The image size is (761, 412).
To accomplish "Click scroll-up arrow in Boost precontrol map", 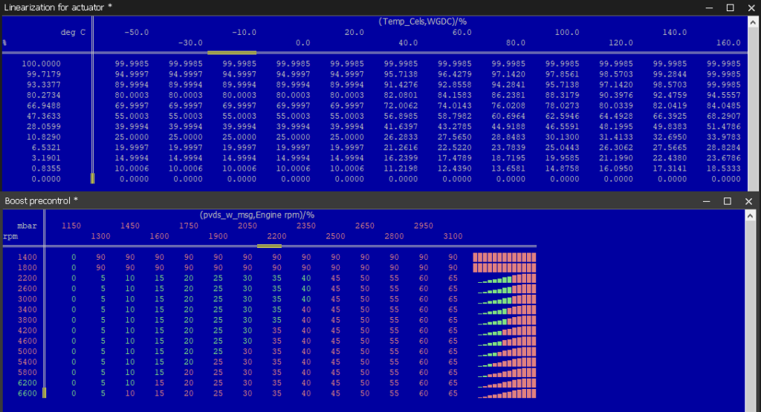I will (750, 215).
